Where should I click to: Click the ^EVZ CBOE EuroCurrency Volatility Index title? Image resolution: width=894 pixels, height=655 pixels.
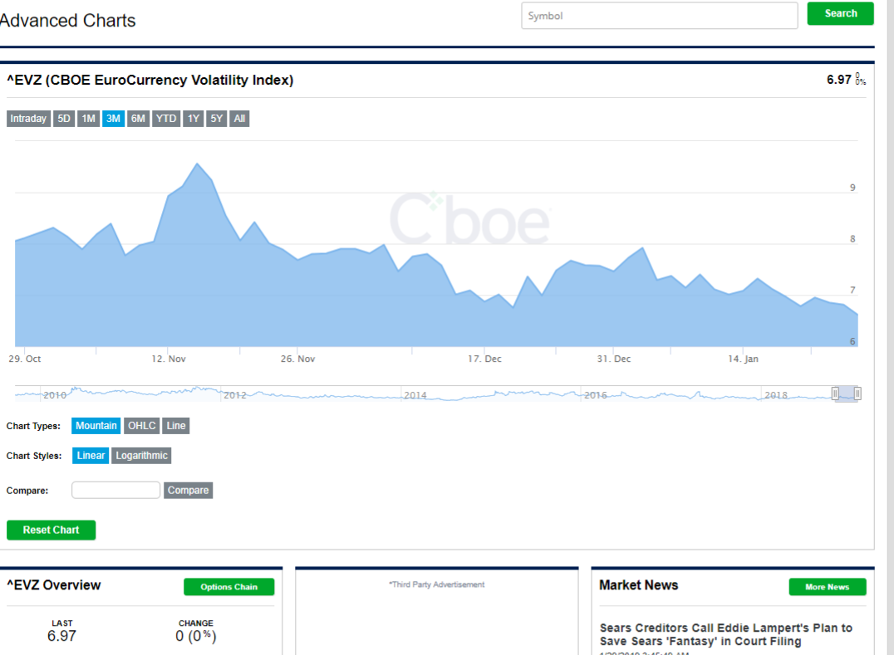[x=150, y=80]
